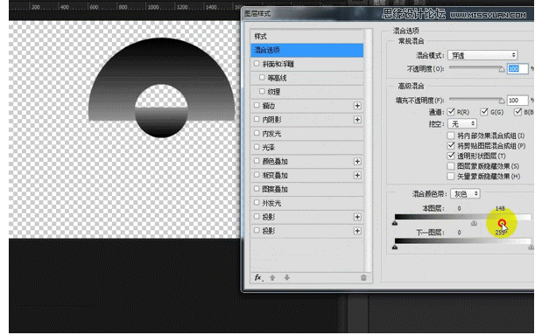Enable the 光泽 effect checkbox
535x335 pixels.
point(257,147)
